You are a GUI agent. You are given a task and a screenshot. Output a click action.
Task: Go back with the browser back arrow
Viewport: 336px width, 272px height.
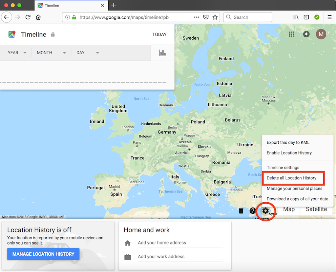tap(7, 17)
